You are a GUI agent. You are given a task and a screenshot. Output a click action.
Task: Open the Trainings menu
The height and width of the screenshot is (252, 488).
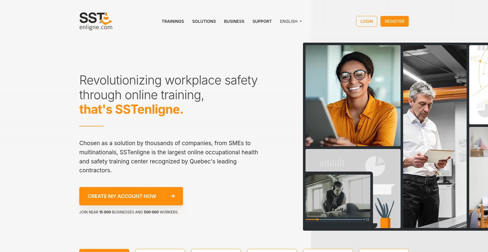tap(173, 21)
